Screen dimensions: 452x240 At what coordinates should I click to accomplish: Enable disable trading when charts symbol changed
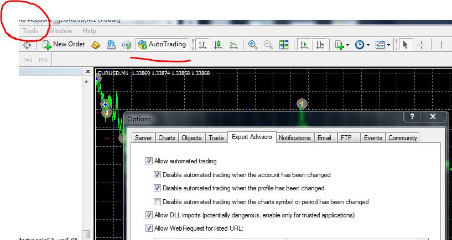[x=157, y=202]
